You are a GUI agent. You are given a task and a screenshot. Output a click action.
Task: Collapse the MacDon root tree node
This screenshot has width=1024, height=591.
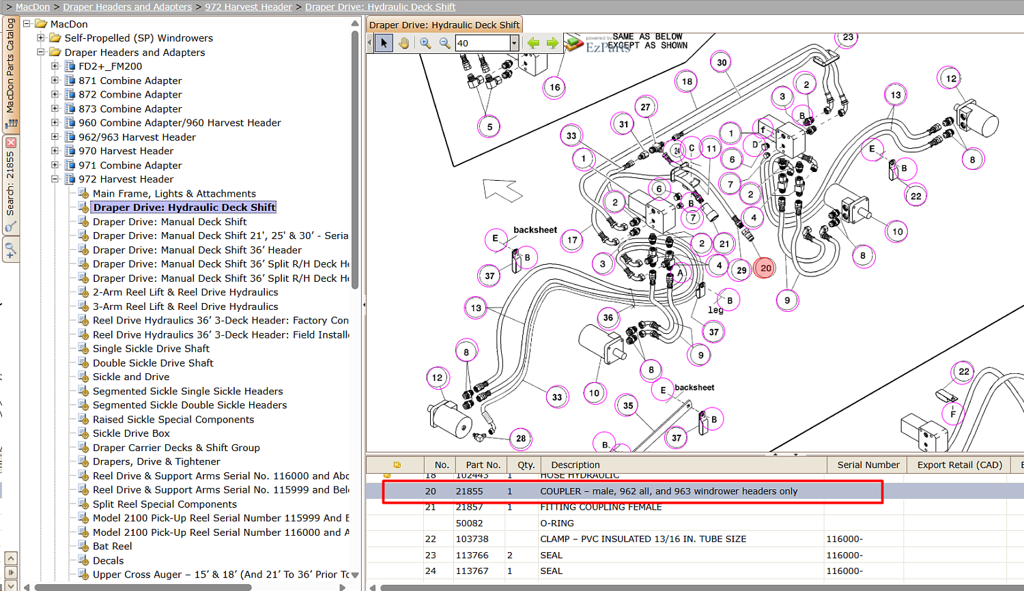click(27, 24)
